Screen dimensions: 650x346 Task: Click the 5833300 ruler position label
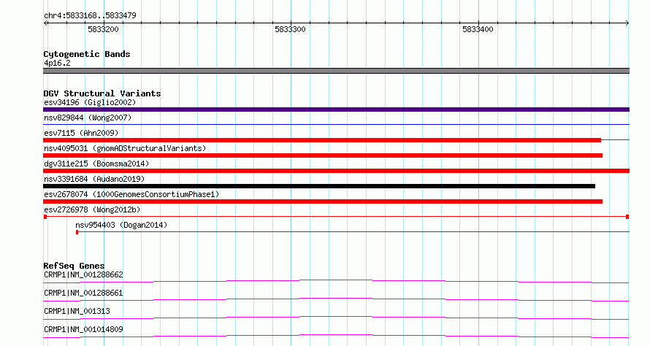[290, 29]
